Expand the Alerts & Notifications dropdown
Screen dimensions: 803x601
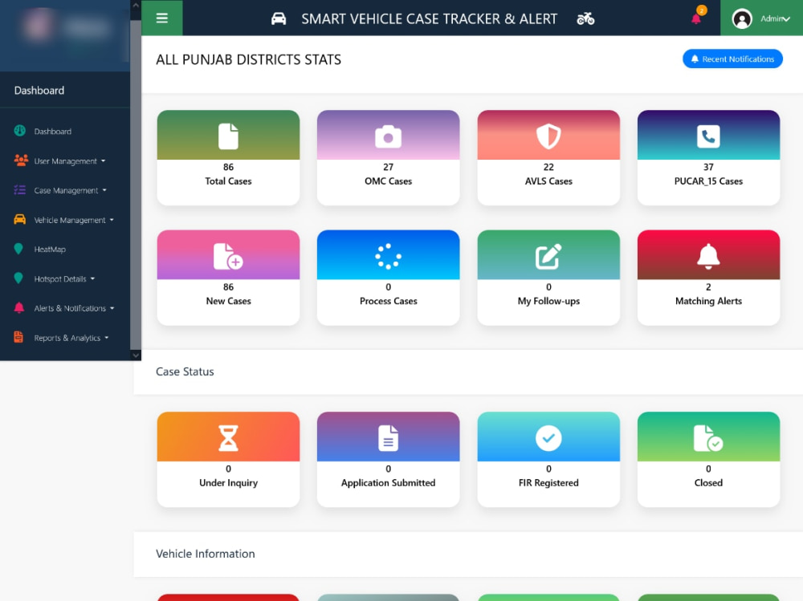click(112, 308)
